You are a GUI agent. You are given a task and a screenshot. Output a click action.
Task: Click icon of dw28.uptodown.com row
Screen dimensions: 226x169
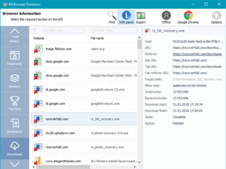[x=38, y=133]
